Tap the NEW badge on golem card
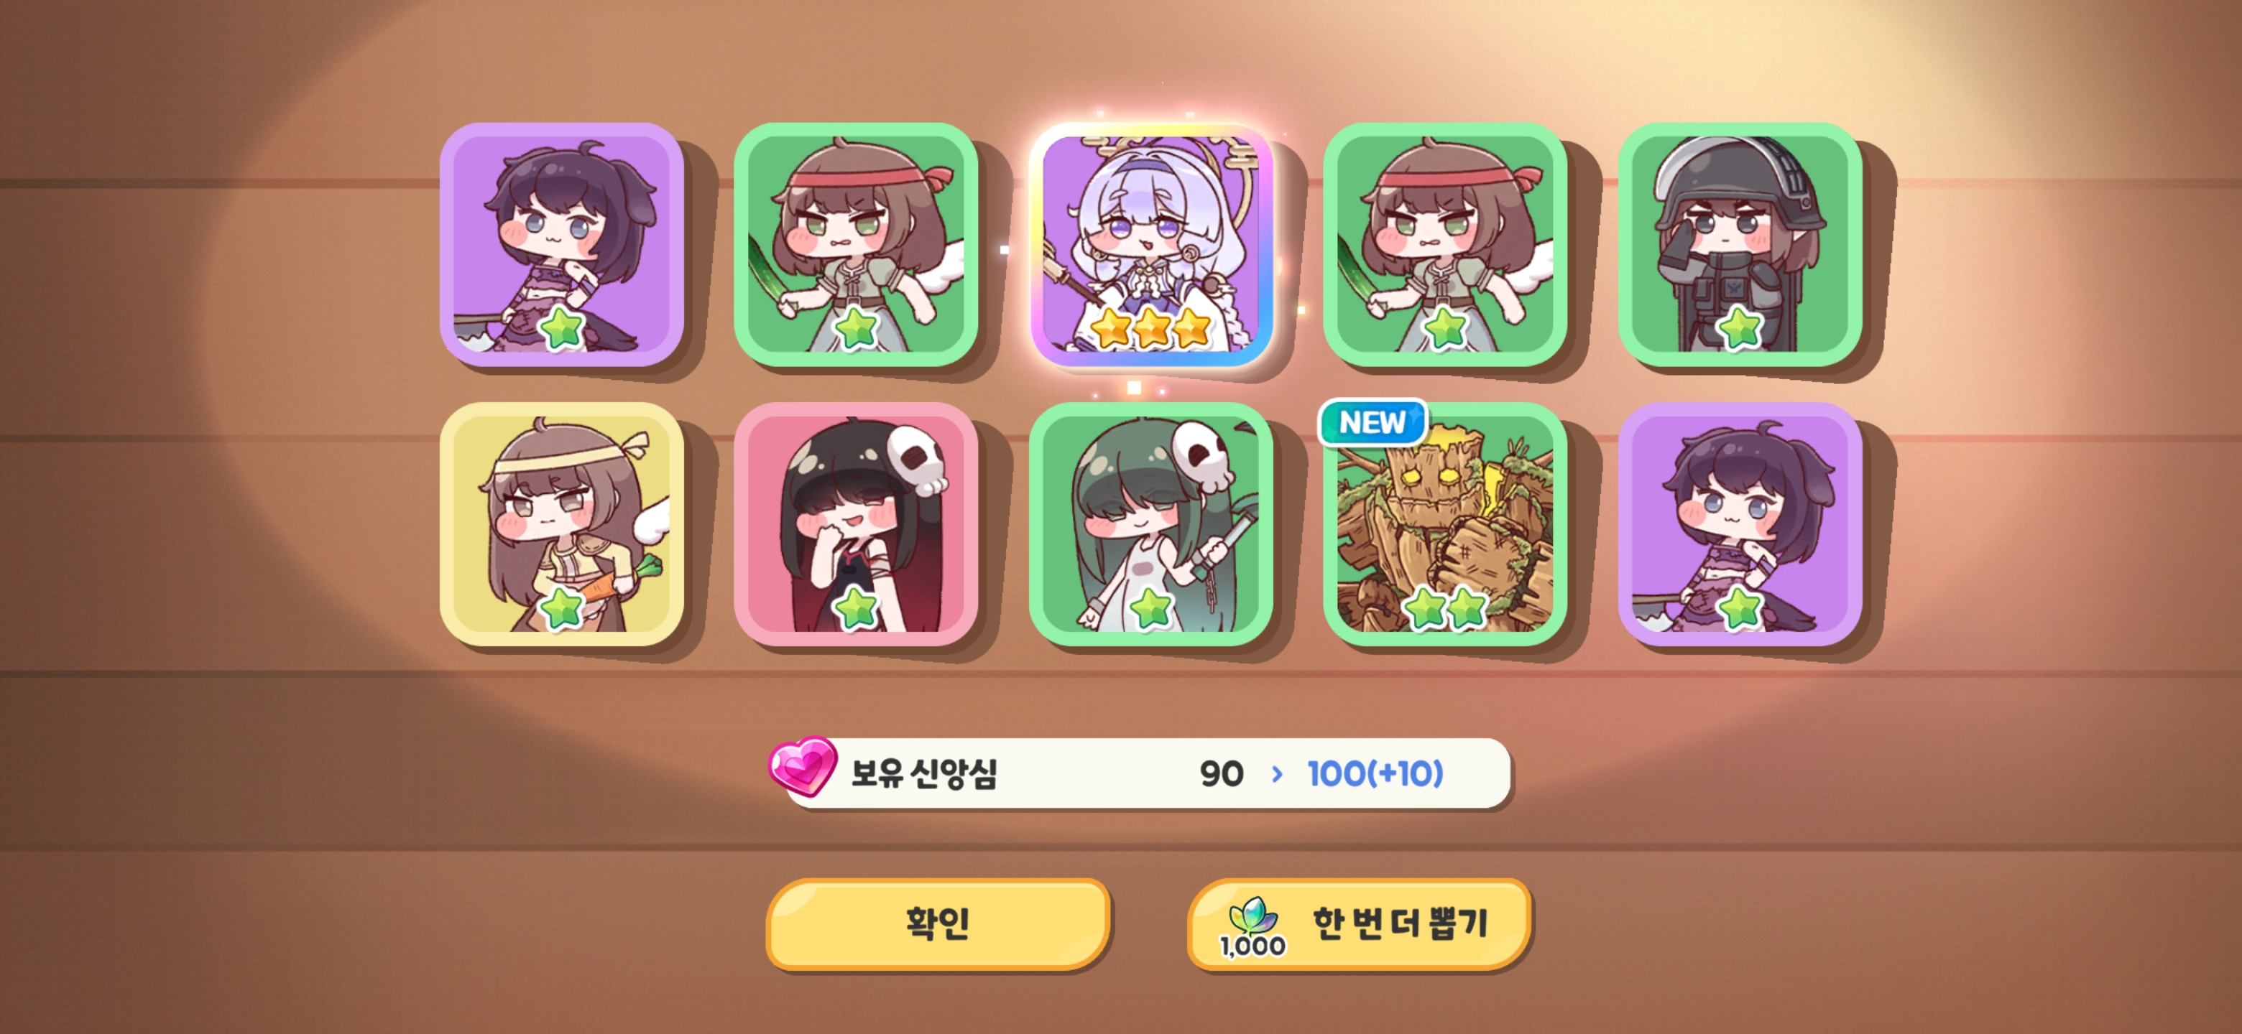Viewport: 2242px width, 1034px height. pyautogui.click(x=1373, y=423)
